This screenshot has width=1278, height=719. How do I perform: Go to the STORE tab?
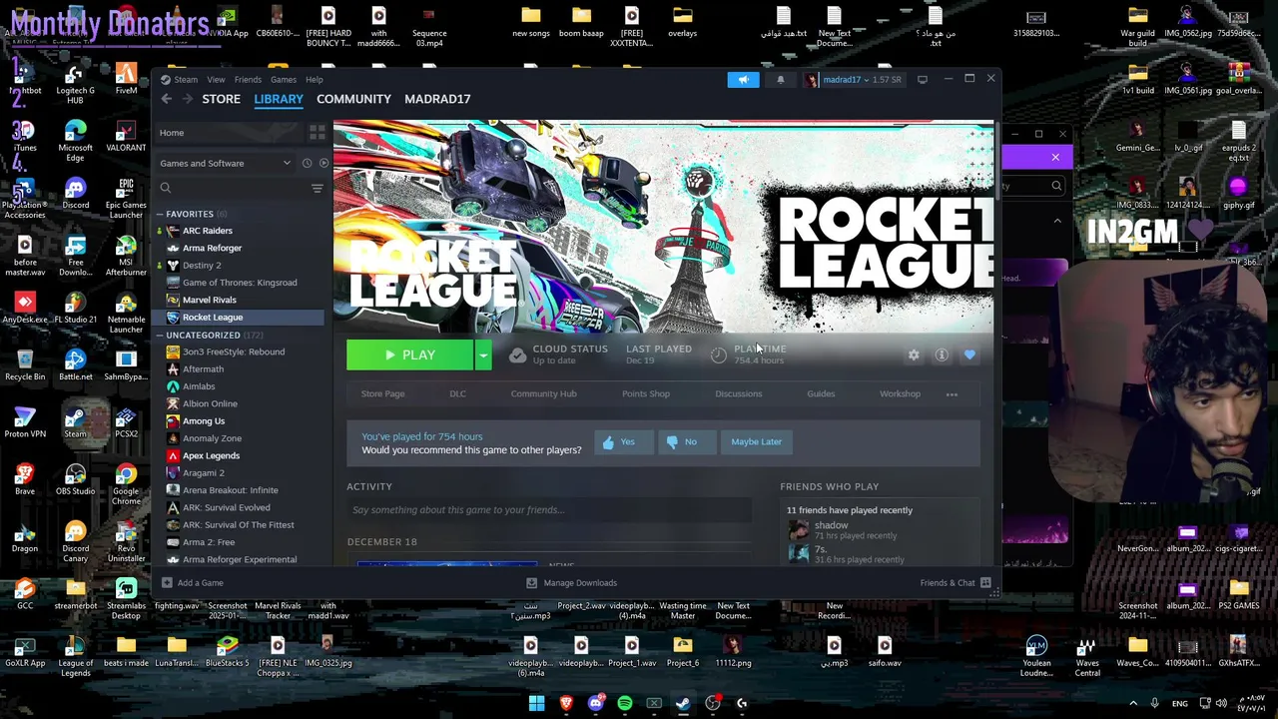221,99
